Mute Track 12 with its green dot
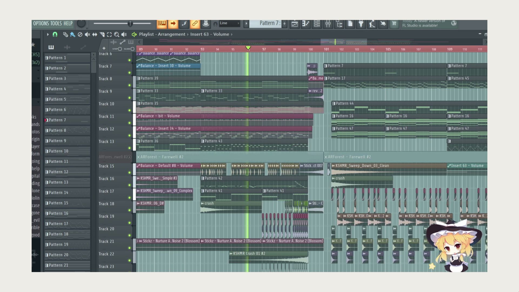The height and width of the screenshot is (292, 519). pyautogui.click(x=129, y=135)
